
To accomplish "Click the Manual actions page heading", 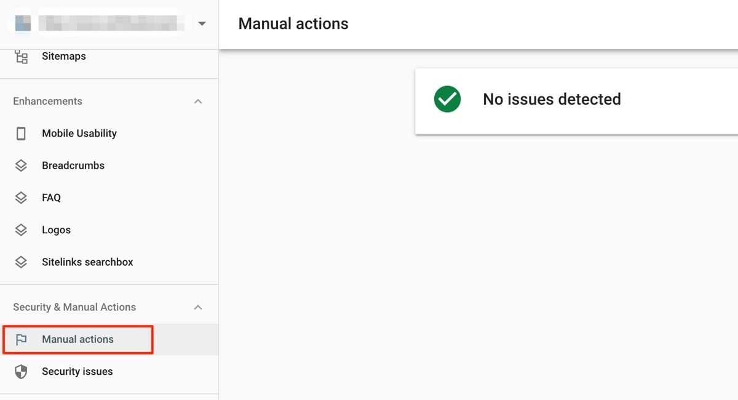I will point(293,23).
